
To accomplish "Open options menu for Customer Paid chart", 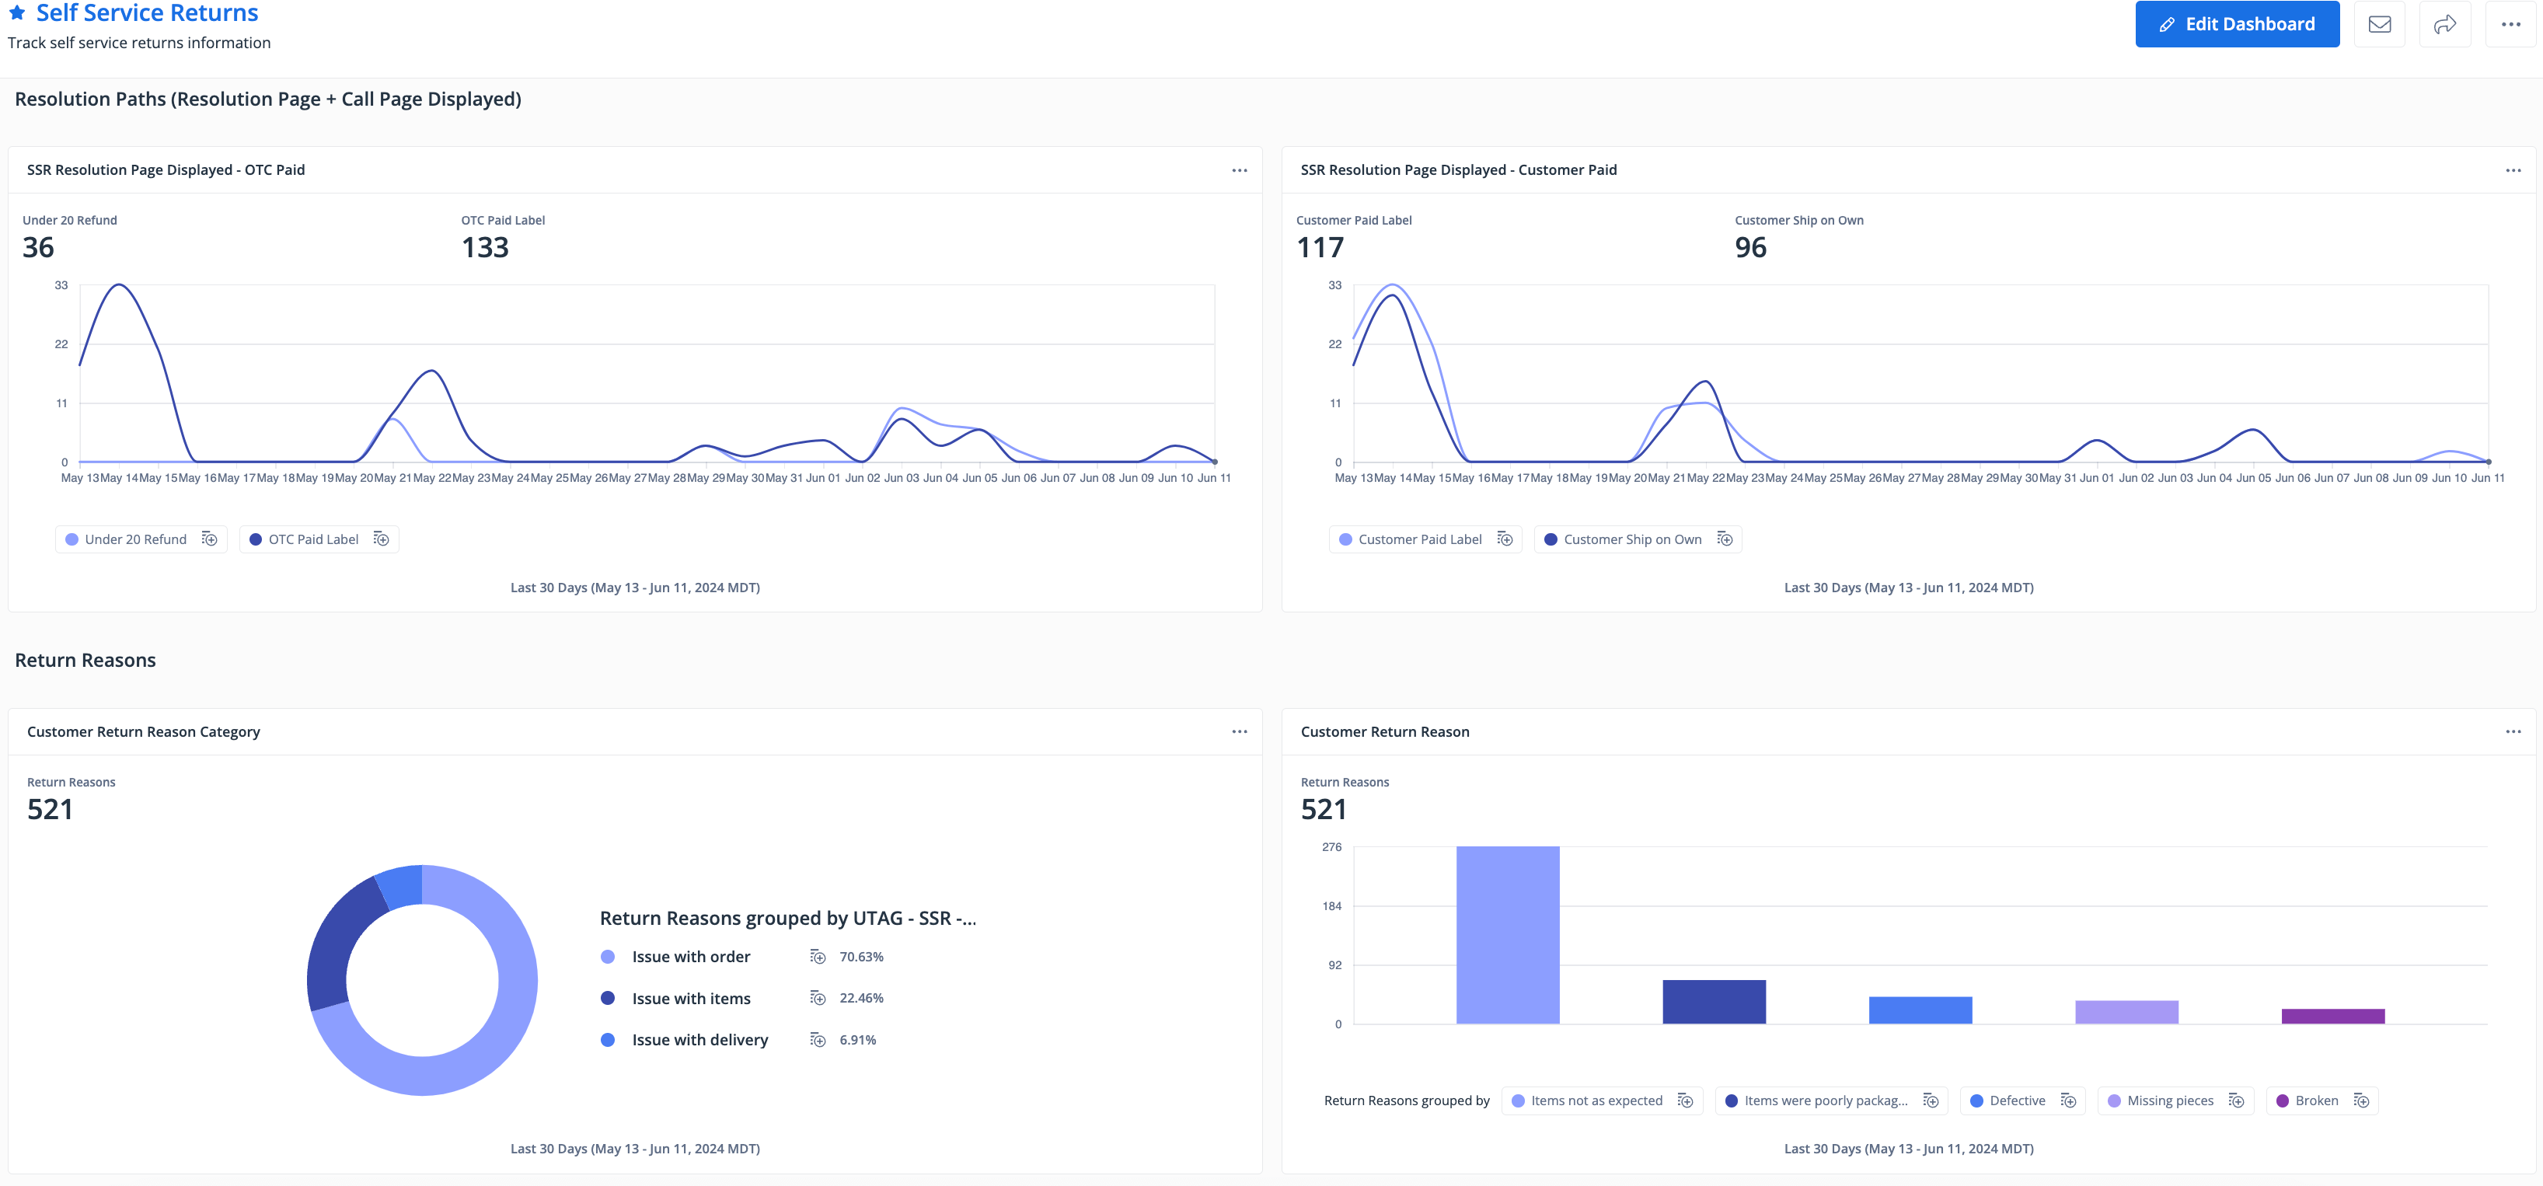I will 2513,170.
